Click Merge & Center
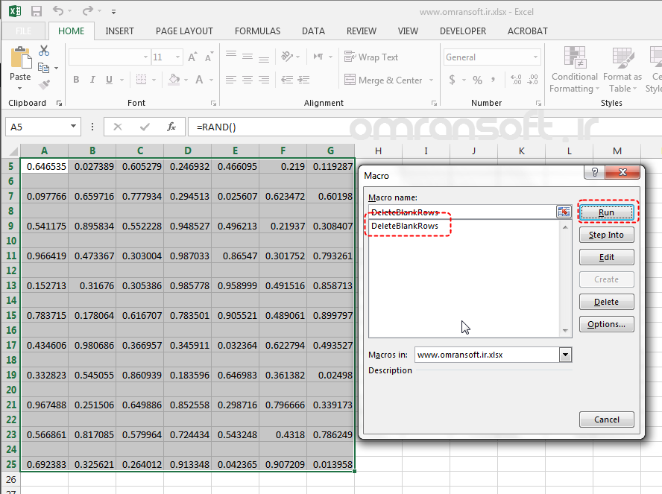The height and width of the screenshot is (494, 662). [x=383, y=80]
